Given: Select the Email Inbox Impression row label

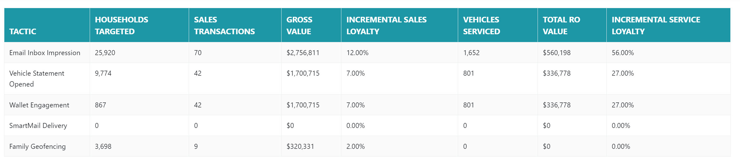Looking at the screenshot, I should [x=45, y=53].
